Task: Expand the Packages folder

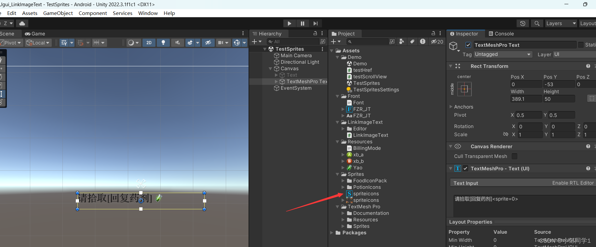Action: (332, 233)
